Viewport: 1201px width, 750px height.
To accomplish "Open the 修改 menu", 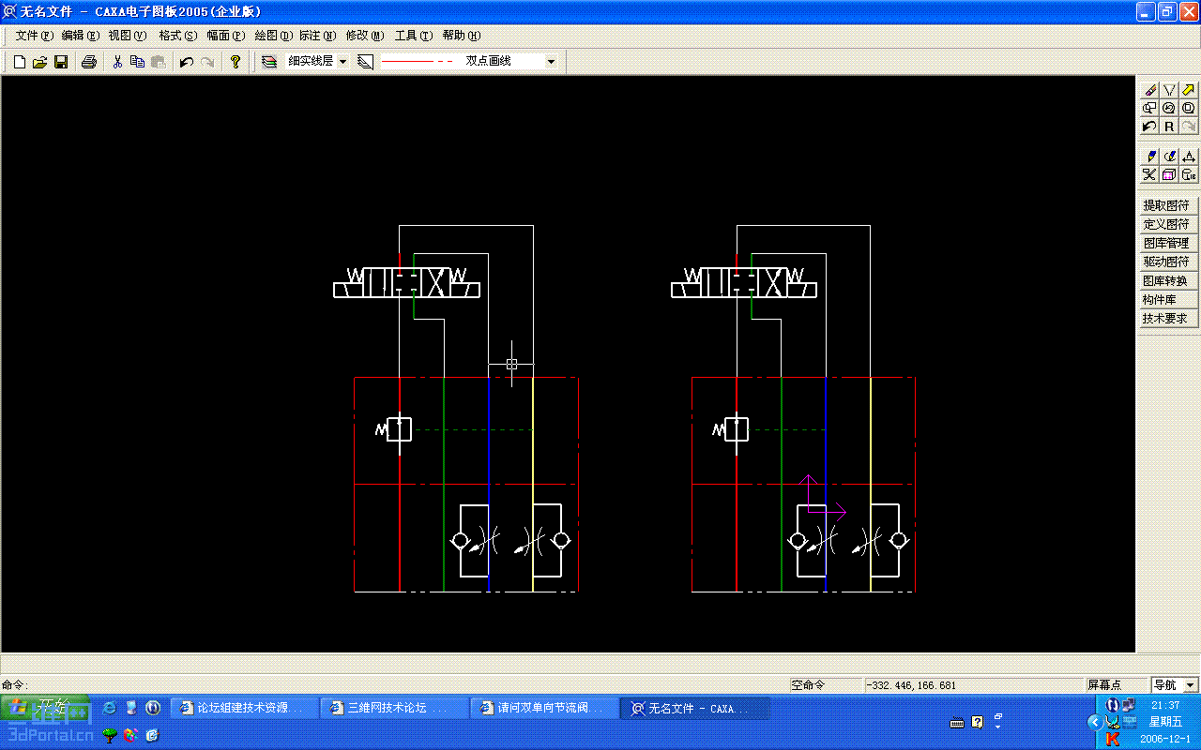I will [x=365, y=36].
